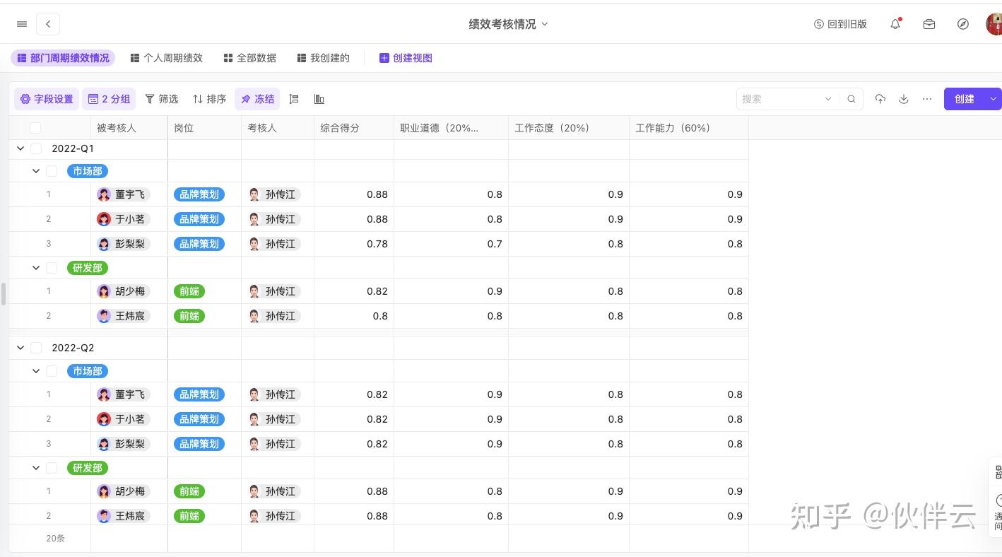Toggle the 冻结 freeze tool
Image resolution: width=1002 pixels, height=557 pixels.
tap(257, 99)
